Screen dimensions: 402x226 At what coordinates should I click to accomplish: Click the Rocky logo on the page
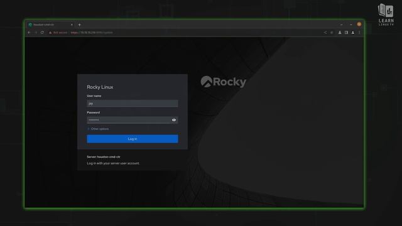[x=224, y=82]
